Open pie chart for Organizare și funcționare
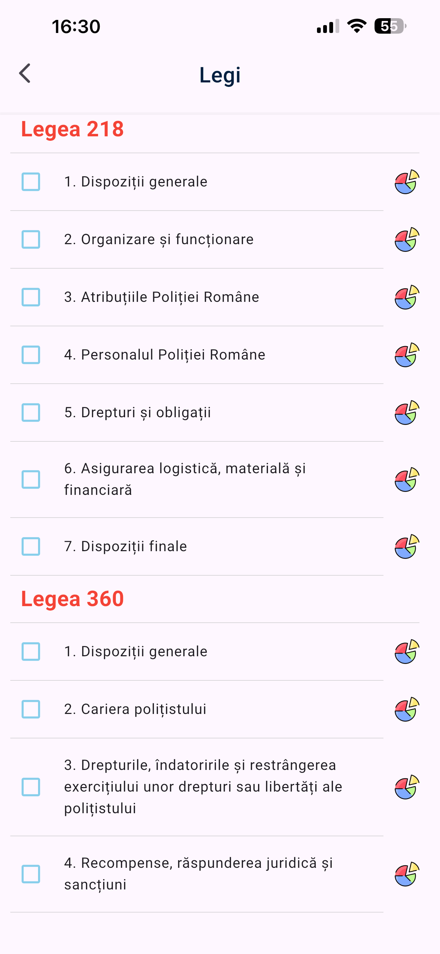Image resolution: width=440 pixels, height=954 pixels. pos(407,240)
